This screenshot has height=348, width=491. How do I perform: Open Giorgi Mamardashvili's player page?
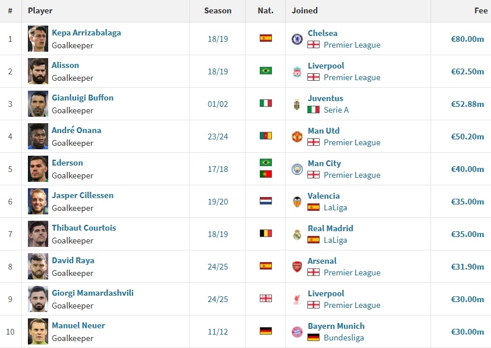(92, 293)
